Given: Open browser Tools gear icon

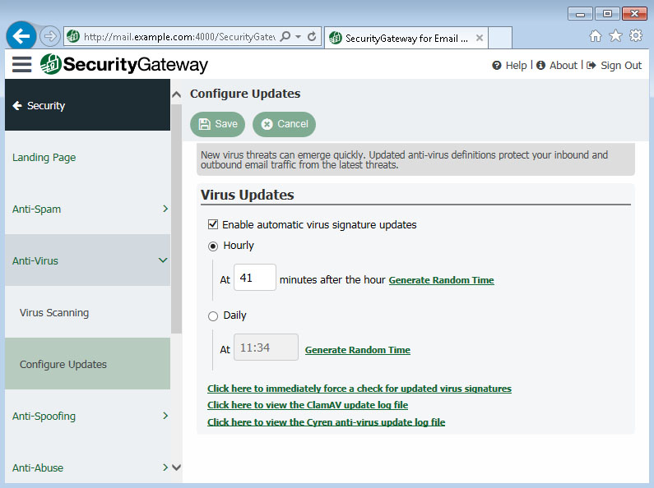Looking at the screenshot, I should [636, 36].
